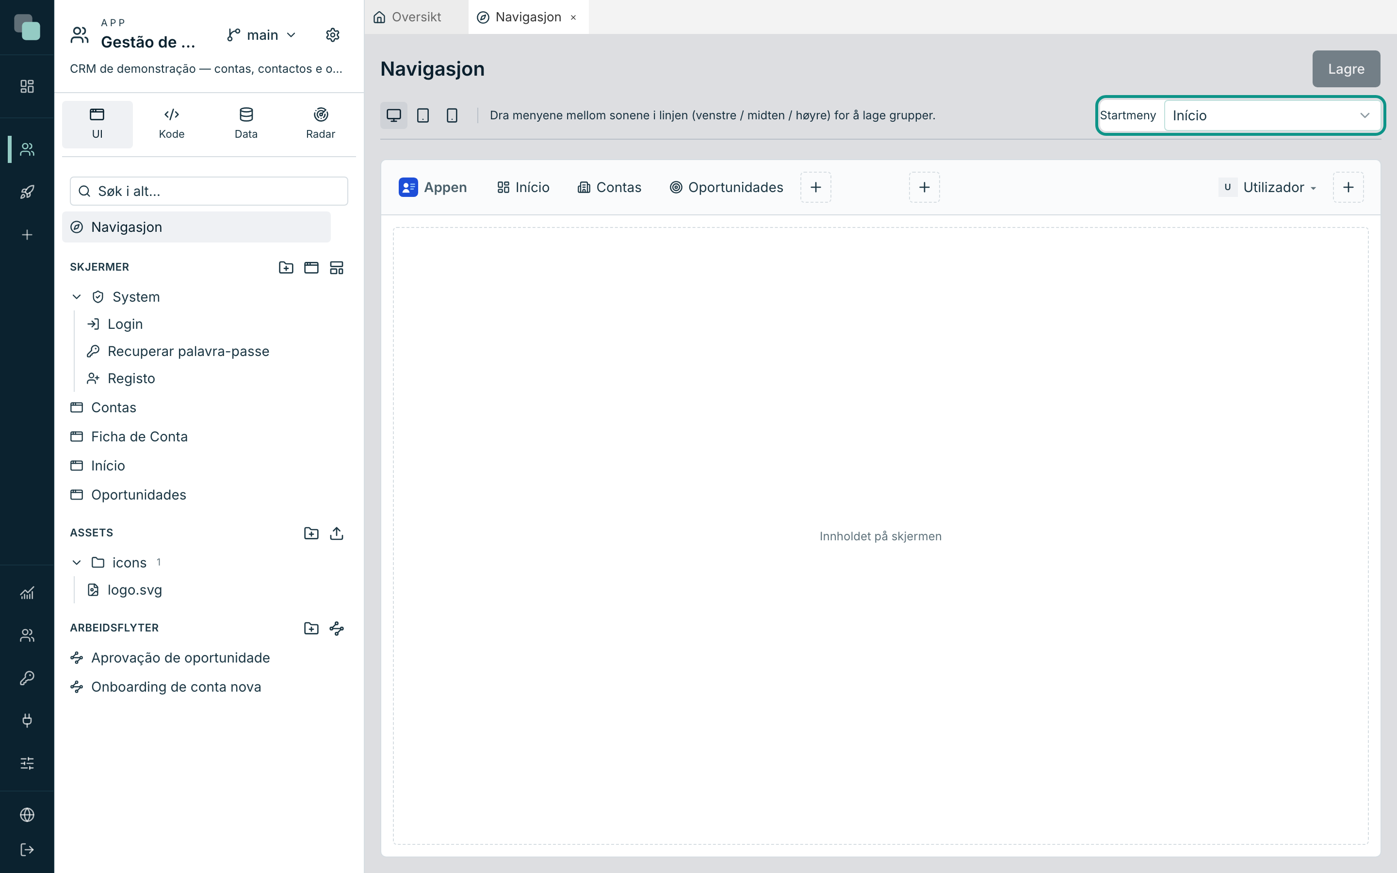Add menu item in right zone
1397x873 pixels.
click(1348, 187)
